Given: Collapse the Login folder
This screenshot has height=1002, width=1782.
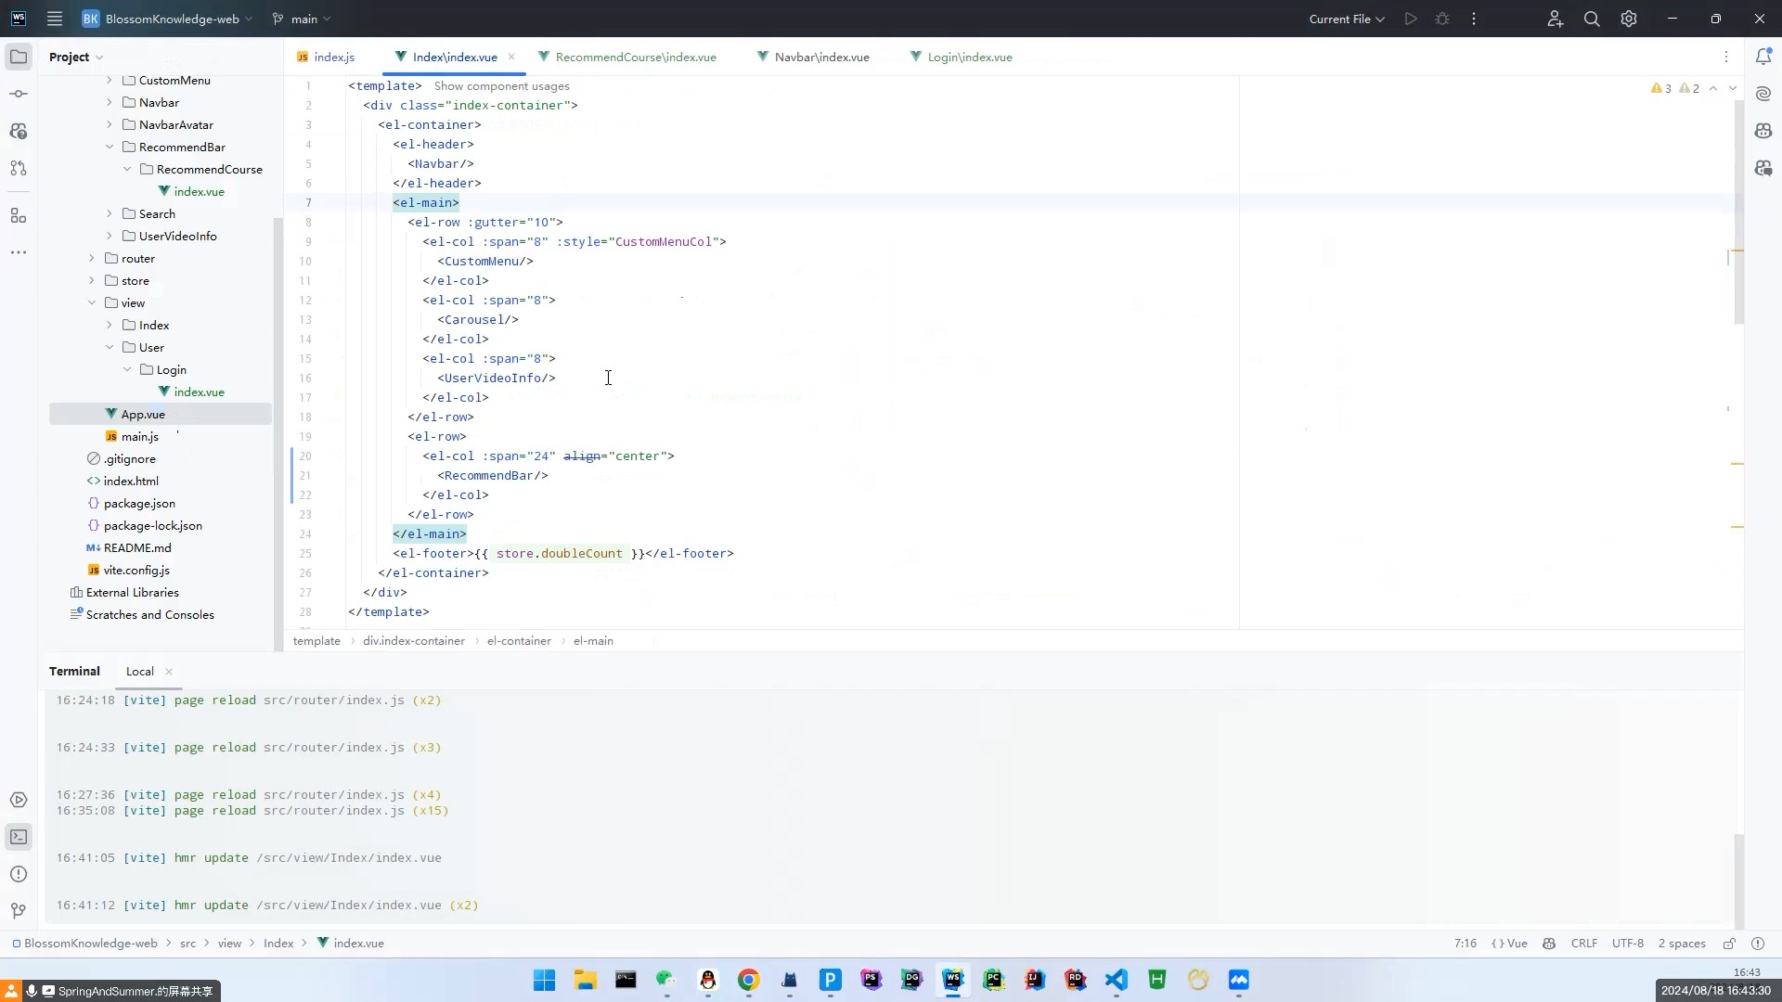Looking at the screenshot, I should coord(127,370).
